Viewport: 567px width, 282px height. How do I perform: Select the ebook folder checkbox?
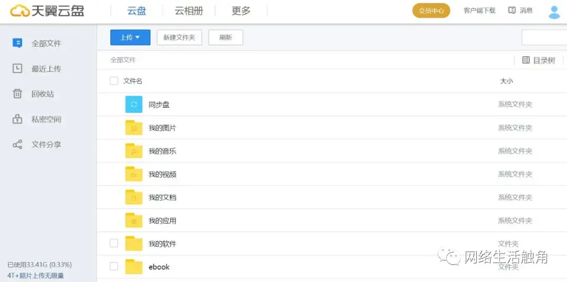tap(114, 266)
